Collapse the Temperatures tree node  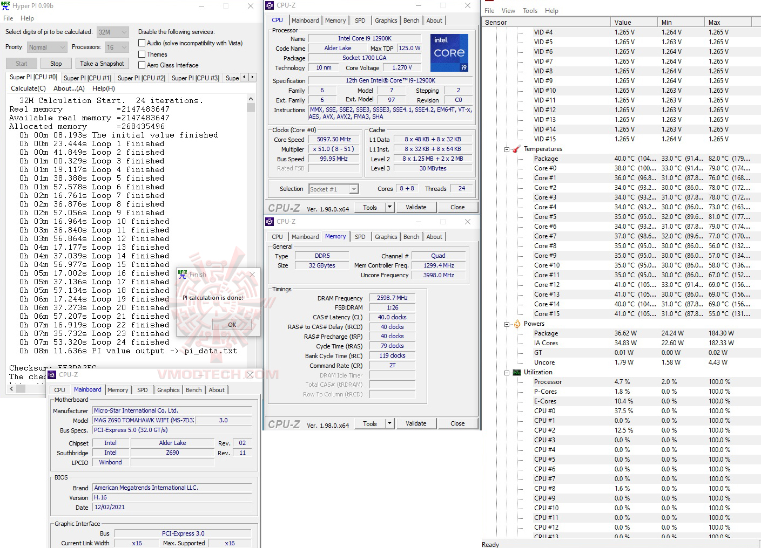click(x=507, y=149)
